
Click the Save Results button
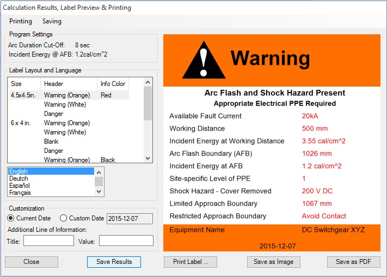[114, 262]
